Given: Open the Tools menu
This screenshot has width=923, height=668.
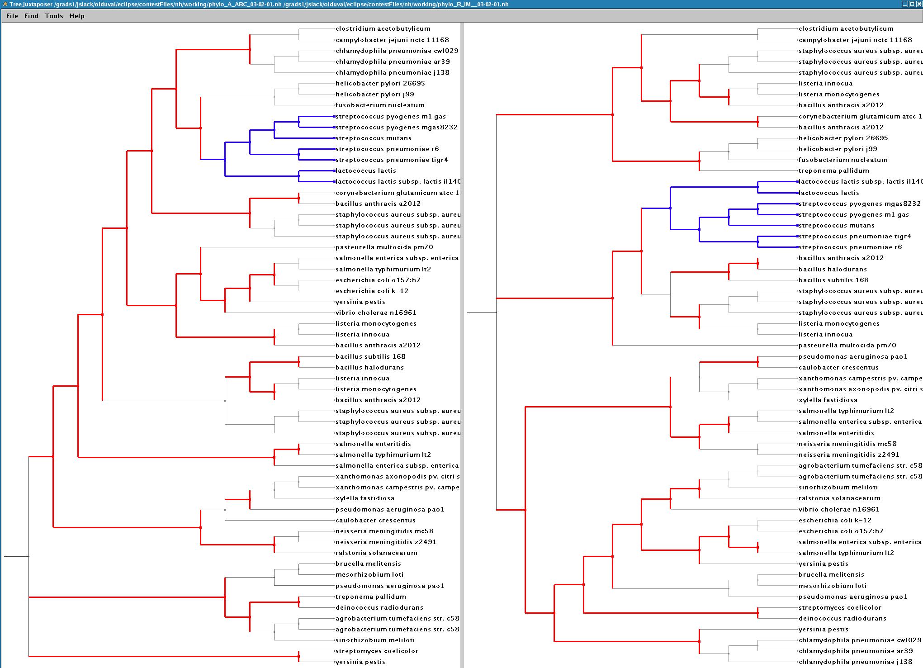Looking at the screenshot, I should (x=54, y=16).
